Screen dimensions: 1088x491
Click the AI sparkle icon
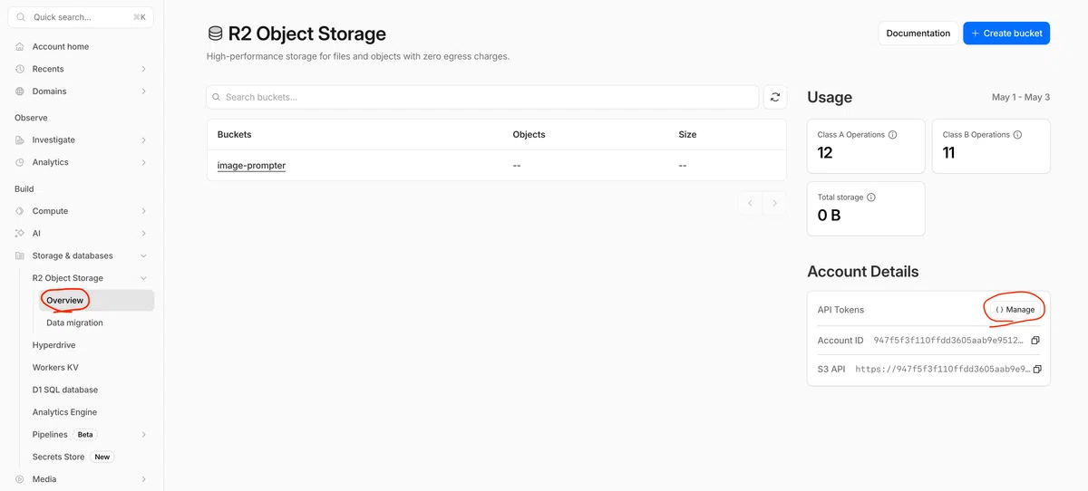pyautogui.click(x=20, y=234)
